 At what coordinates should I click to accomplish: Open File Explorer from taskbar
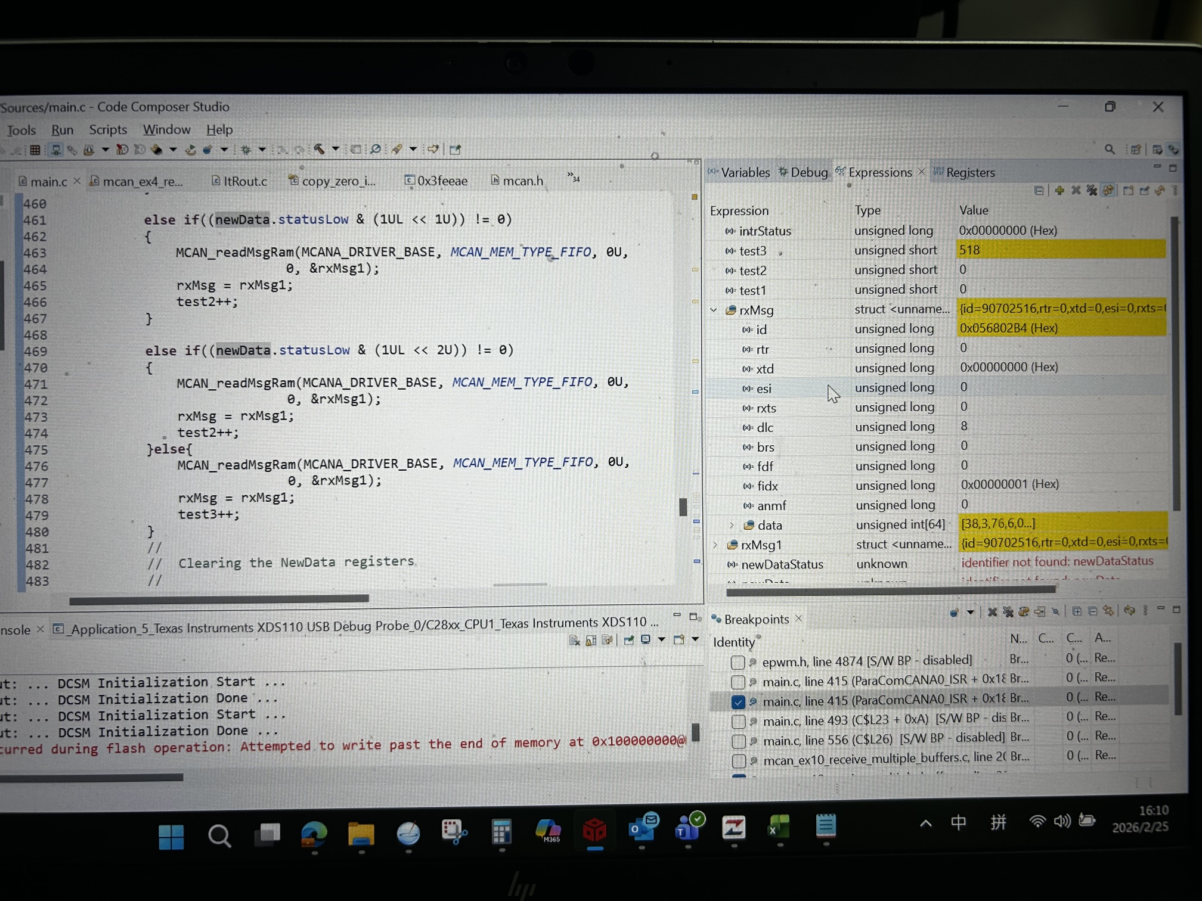coord(361,834)
